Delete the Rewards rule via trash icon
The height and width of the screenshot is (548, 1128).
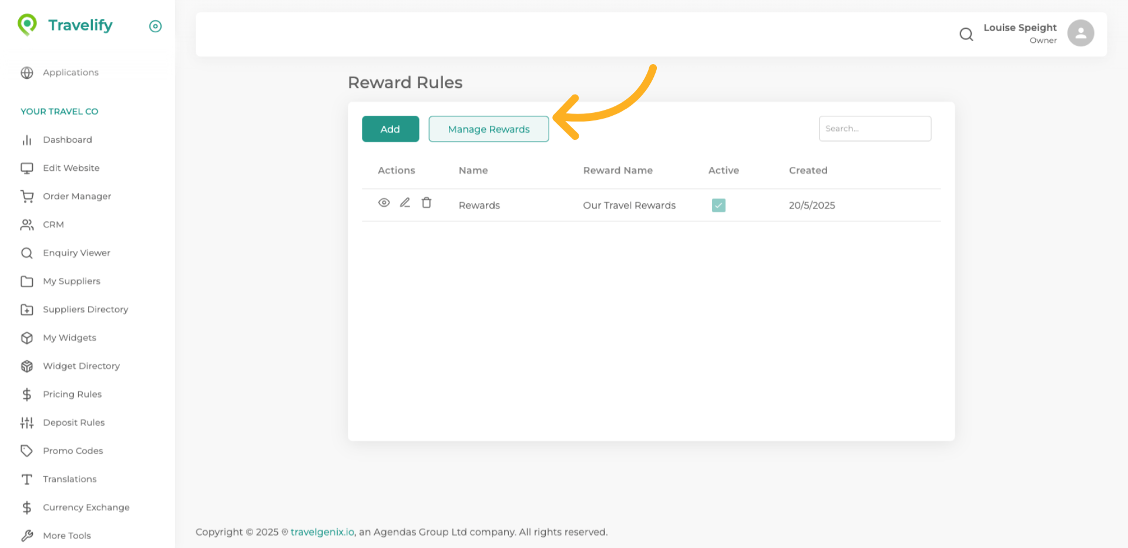click(x=427, y=203)
